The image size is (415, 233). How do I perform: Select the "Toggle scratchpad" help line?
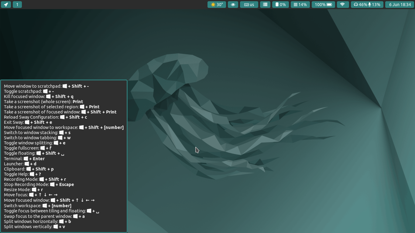[29, 91]
